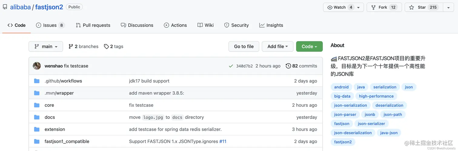Open the Pull requests tab
The height and width of the screenshot is (151, 458).
(x=93, y=25)
